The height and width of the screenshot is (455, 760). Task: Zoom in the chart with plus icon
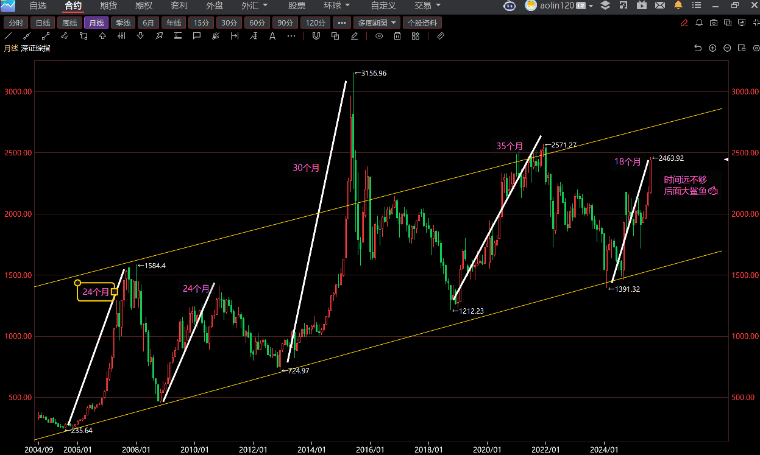coord(712,48)
